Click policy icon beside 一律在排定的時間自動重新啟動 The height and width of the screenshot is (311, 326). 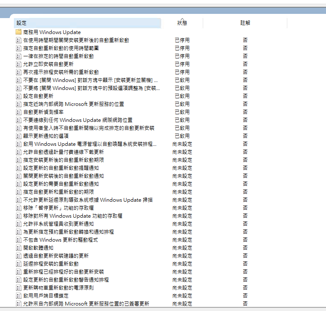(19, 56)
